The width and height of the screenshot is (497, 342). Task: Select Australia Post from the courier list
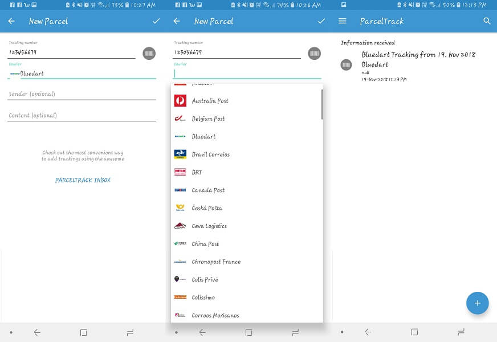coord(247,101)
